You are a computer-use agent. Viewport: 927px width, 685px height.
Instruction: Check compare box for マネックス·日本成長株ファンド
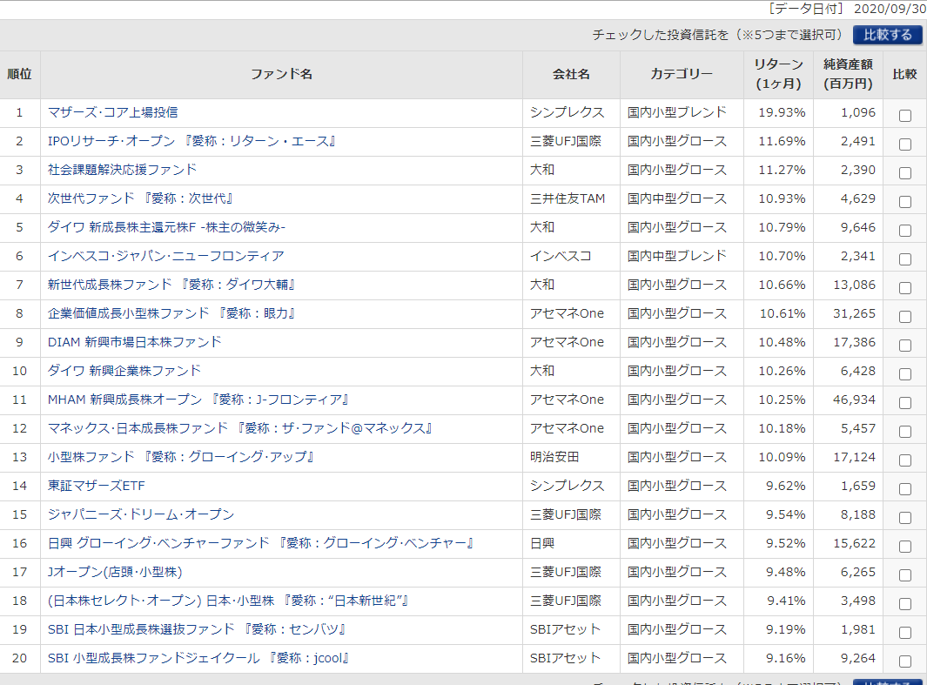pos(904,432)
